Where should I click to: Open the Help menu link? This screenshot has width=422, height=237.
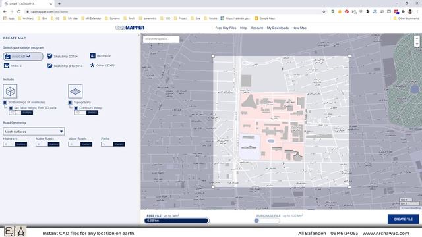243,28
